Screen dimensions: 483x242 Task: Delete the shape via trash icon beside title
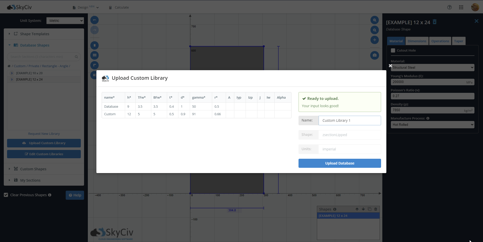pos(435,22)
